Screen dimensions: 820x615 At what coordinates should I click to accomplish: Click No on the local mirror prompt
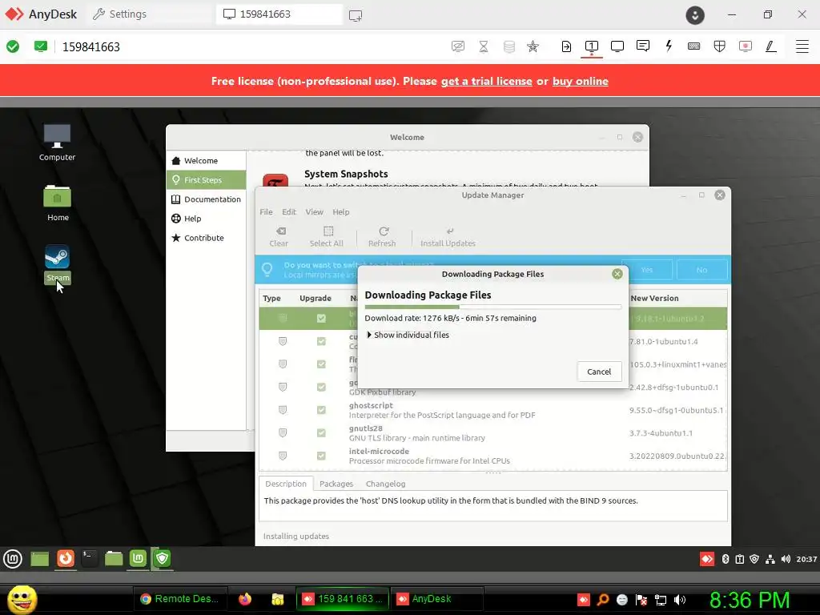click(701, 270)
